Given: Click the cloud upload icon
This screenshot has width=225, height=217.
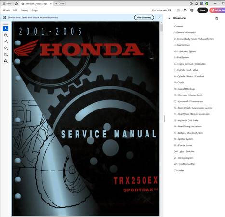Looking at the screenshot, I should tap(185, 10).
